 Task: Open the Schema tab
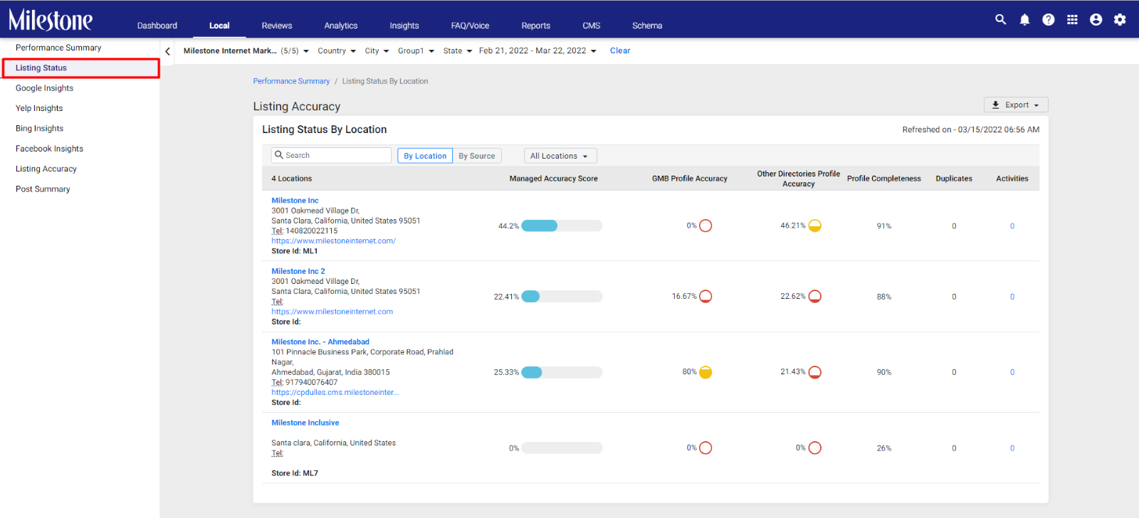(647, 26)
